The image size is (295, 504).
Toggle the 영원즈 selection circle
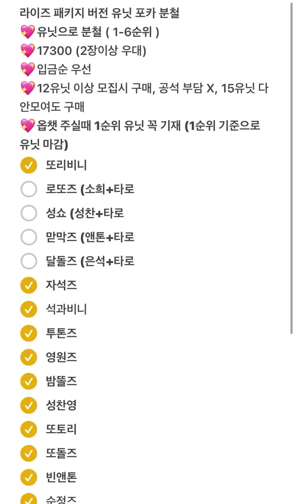click(x=29, y=357)
